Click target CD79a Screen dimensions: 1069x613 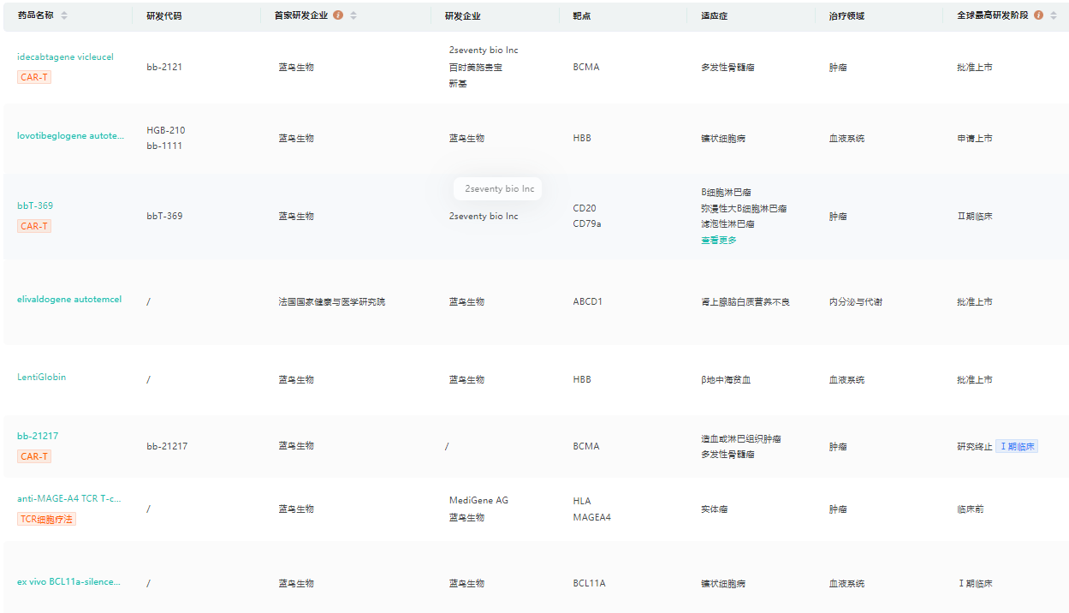(587, 223)
